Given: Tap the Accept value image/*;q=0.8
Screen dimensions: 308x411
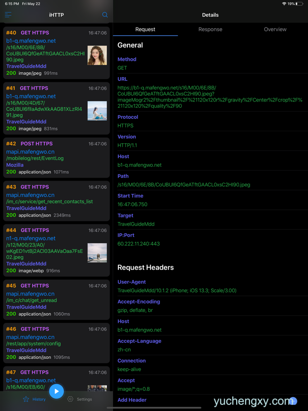Looking at the screenshot, I should click(x=134, y=389).
